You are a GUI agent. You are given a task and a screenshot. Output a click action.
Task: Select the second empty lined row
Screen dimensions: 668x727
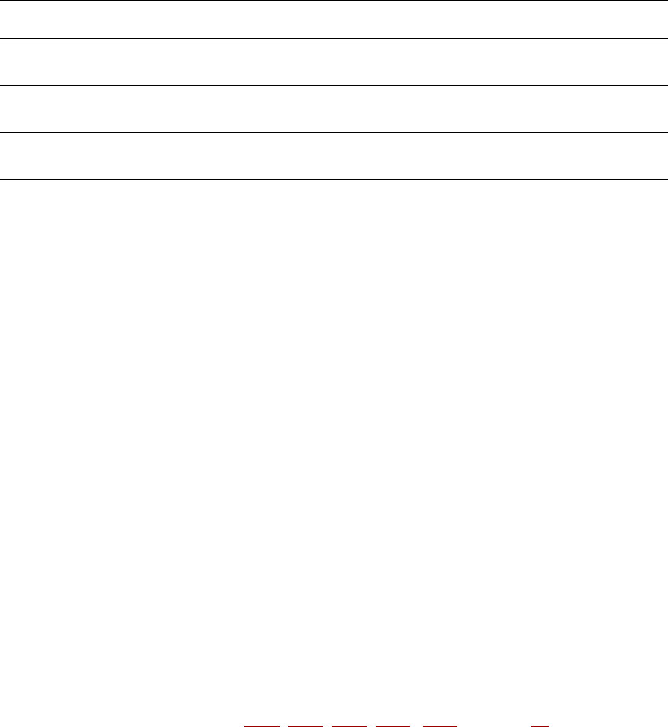(x=334, y=61)
